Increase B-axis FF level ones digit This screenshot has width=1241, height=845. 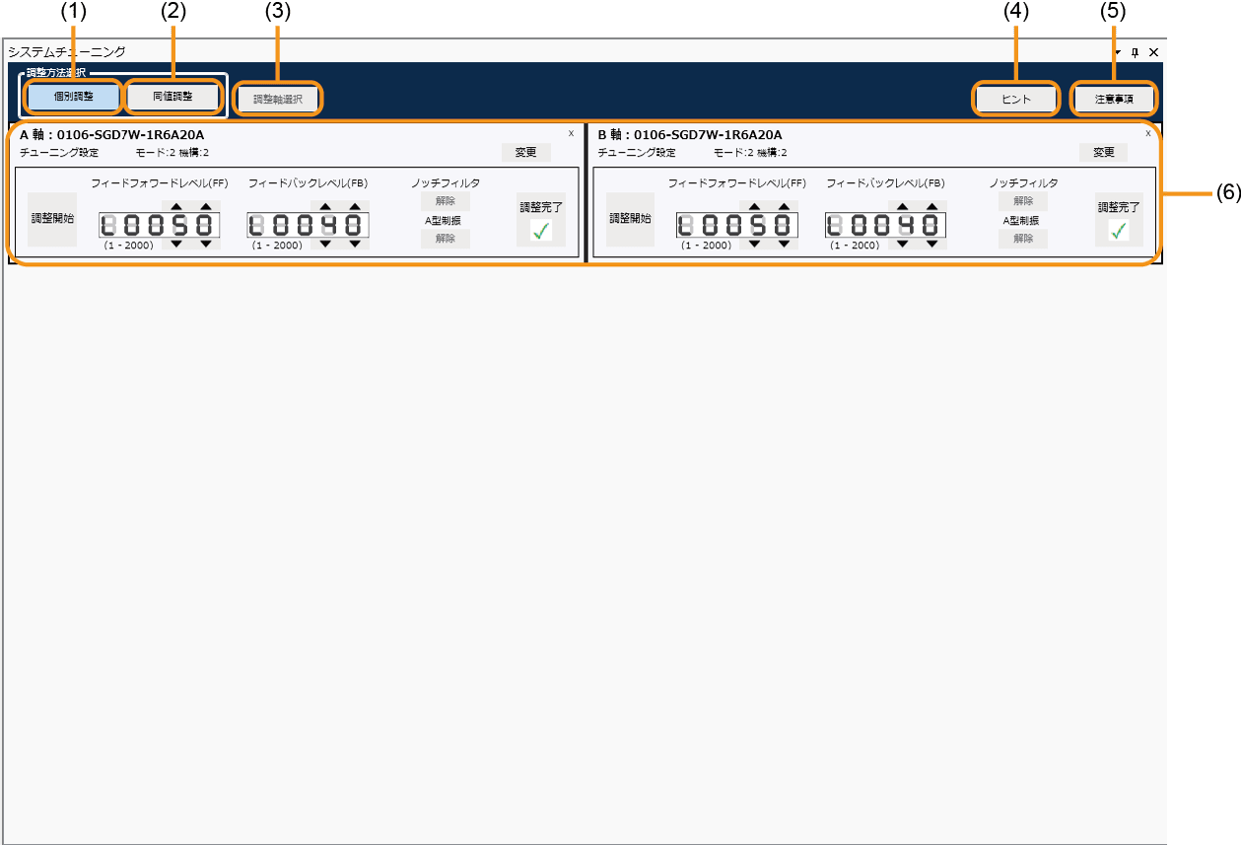(783, 207)
